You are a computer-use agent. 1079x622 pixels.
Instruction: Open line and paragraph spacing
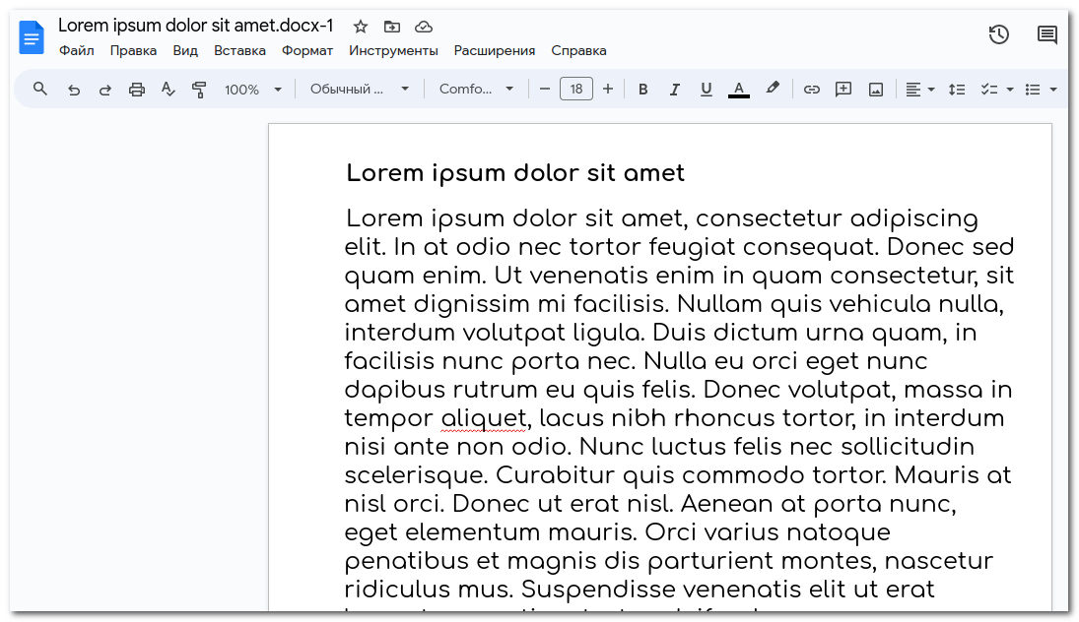tap(957, 90)
